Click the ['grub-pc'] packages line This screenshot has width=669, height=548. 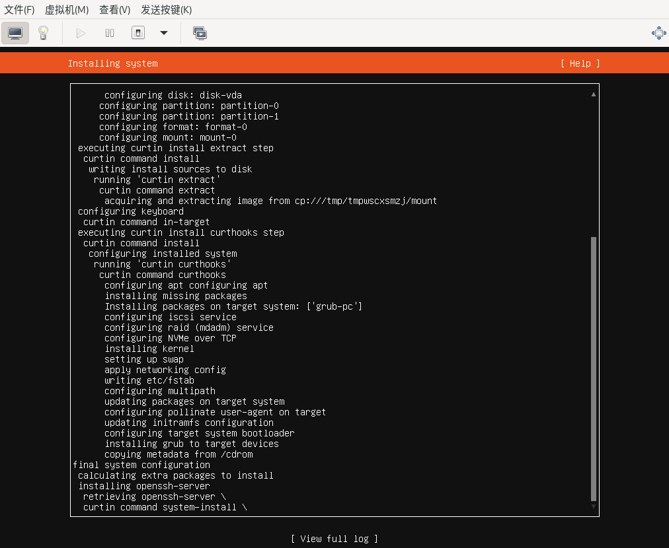(x=233, y=306)
